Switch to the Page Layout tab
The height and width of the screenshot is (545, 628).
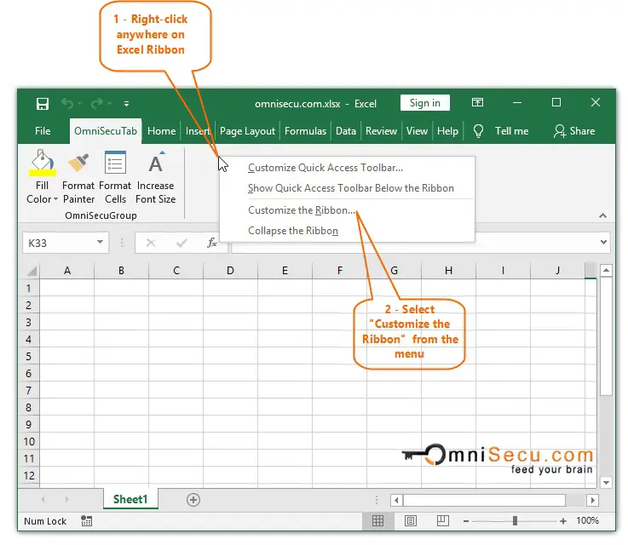click(247, 131)
